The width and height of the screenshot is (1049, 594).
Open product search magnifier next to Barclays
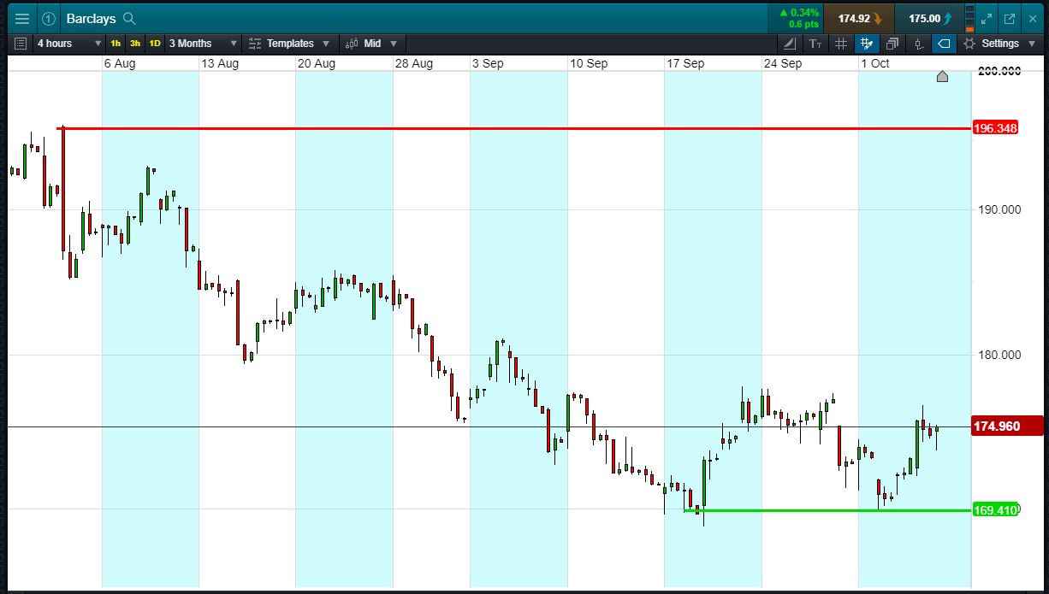coord(129,18)
